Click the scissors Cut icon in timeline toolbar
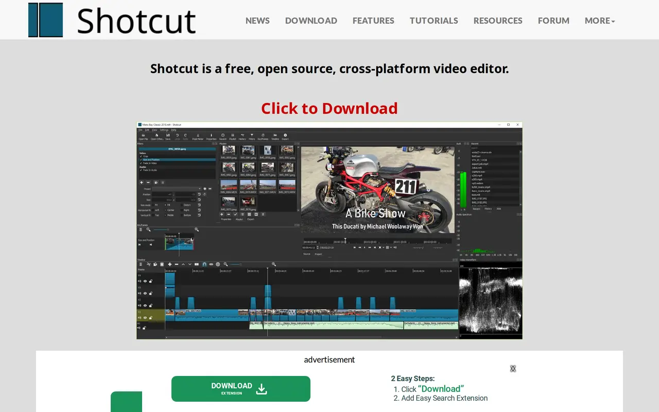 coord(149,264)
